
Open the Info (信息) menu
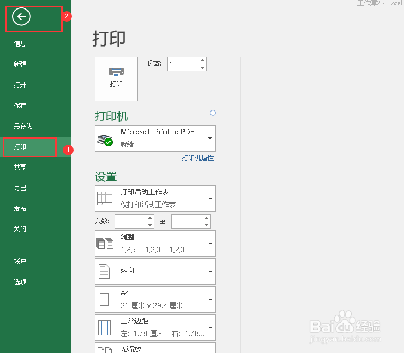pyautogui.click(x=20, y=43)
